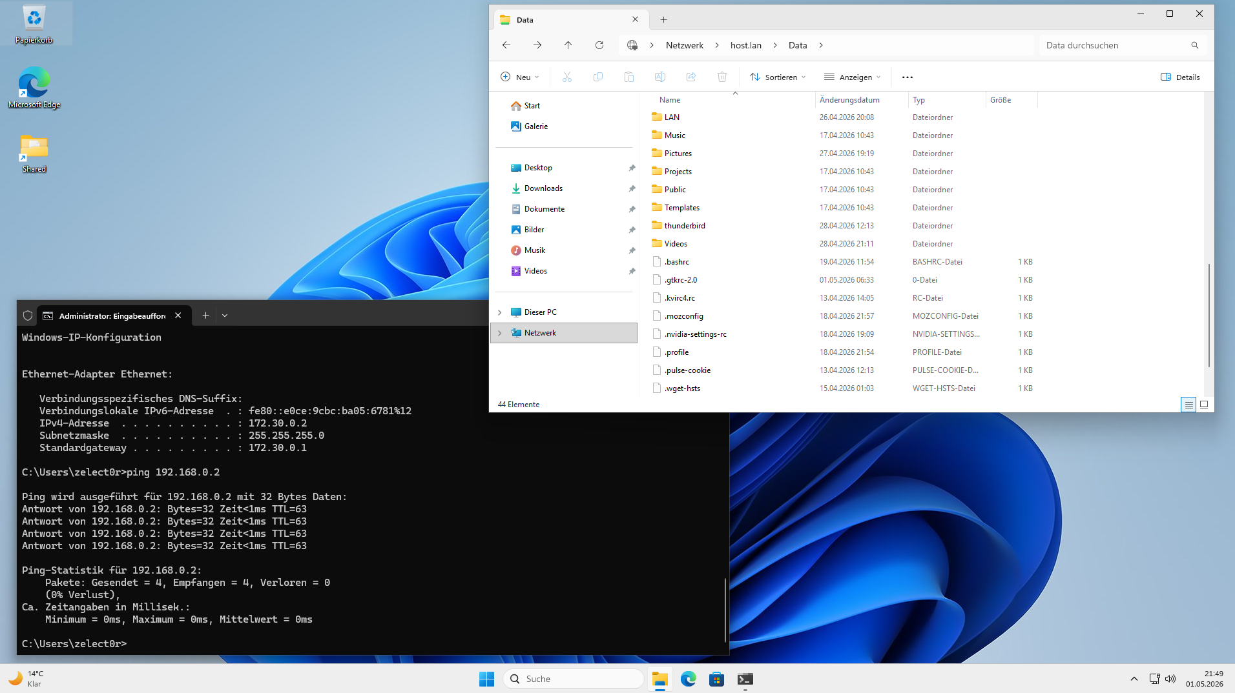Go back in File Explorer
This screenshot has height=693, width=1235.
click(506, 45)
